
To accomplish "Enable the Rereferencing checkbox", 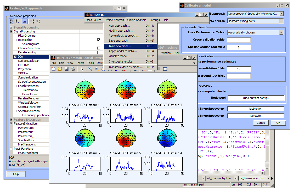I will [x=99, y=52].
